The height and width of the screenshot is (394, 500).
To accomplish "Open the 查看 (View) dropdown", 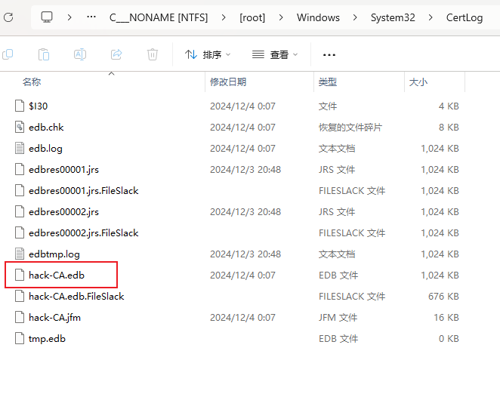I will coord(275,54).
